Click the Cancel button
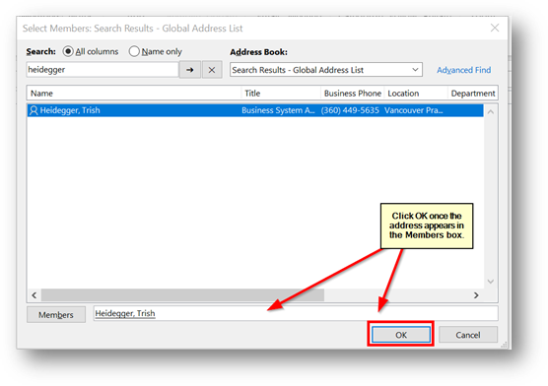This screenshot has height=386, width=548. coord(468,335)
